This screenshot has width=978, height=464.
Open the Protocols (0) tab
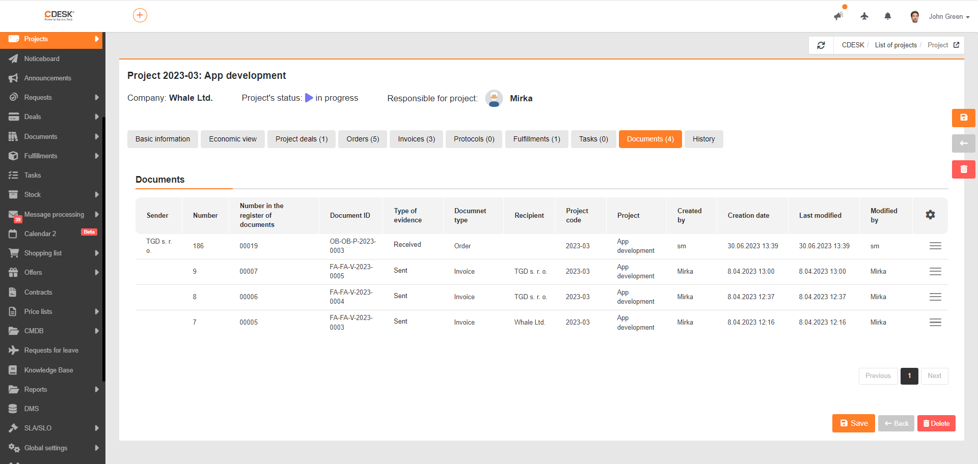tap(474, 139)
